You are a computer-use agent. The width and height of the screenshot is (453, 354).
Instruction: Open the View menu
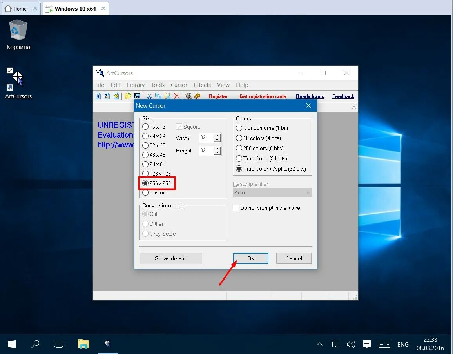point(223,85)
